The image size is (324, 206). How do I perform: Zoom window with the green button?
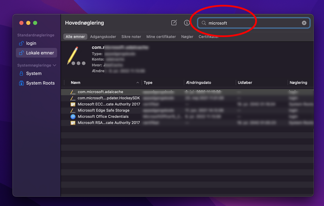[35, 23]
